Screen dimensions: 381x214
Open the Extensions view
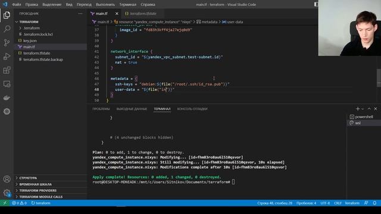[7, 70]
